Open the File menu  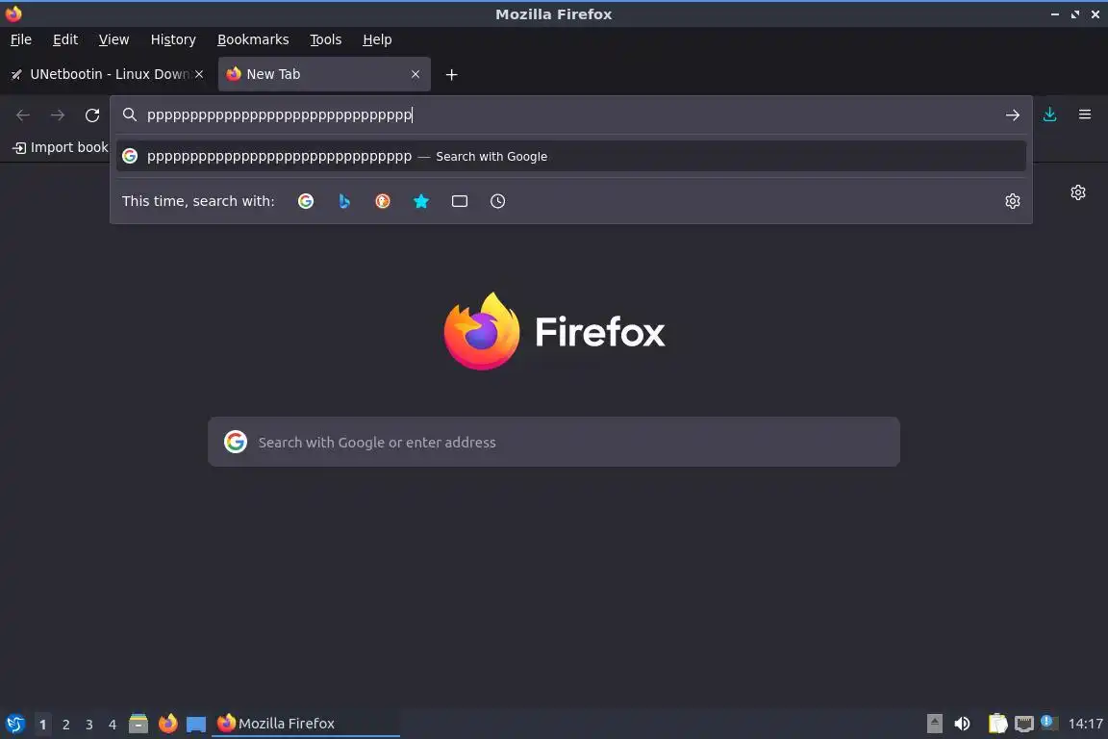[21, 39]
